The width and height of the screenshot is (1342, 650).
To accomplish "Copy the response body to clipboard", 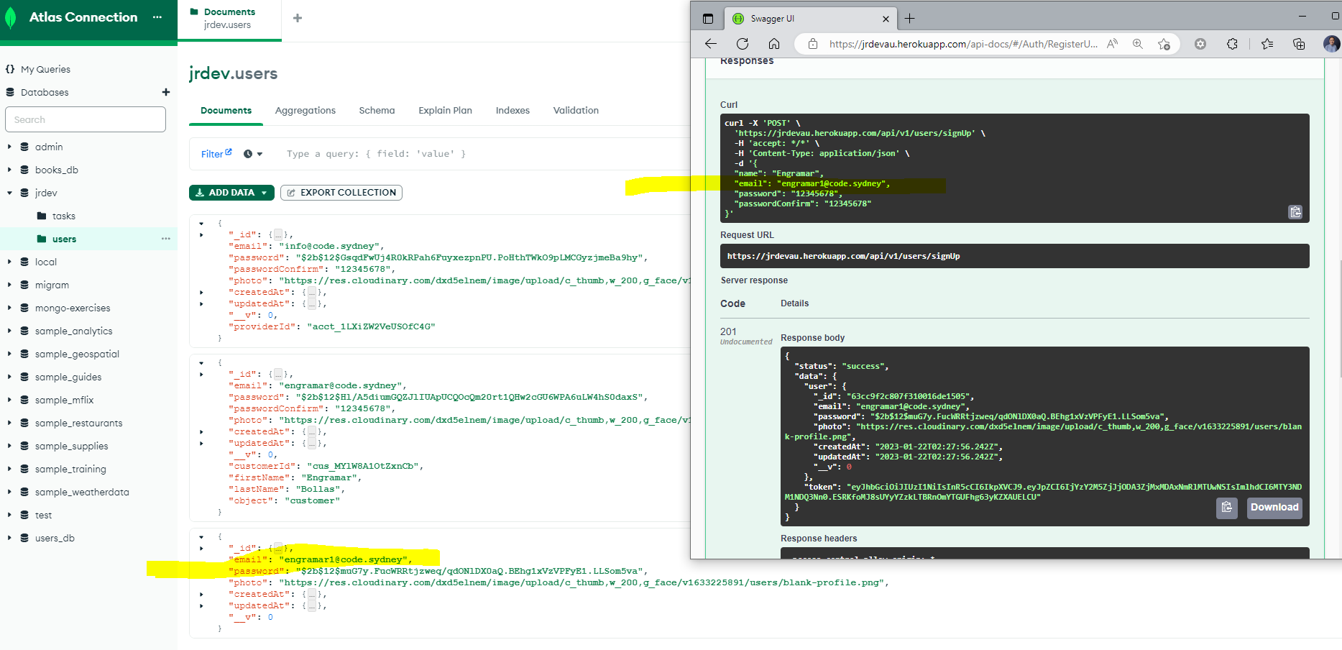I will [1227, 508].
